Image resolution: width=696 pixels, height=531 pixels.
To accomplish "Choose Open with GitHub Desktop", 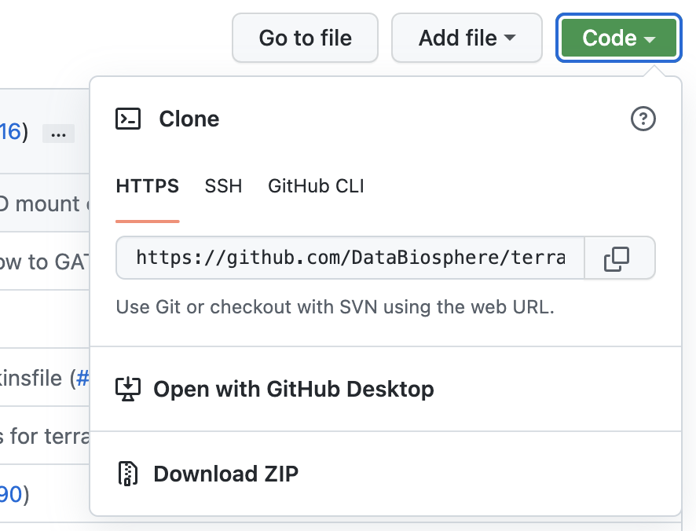I will pyautogui.click(x=385, y=389).
